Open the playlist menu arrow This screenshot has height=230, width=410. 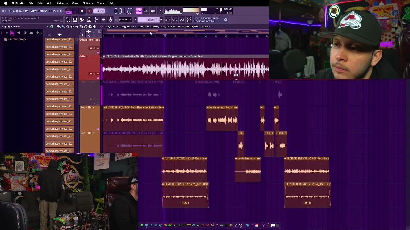coord(47,27)
